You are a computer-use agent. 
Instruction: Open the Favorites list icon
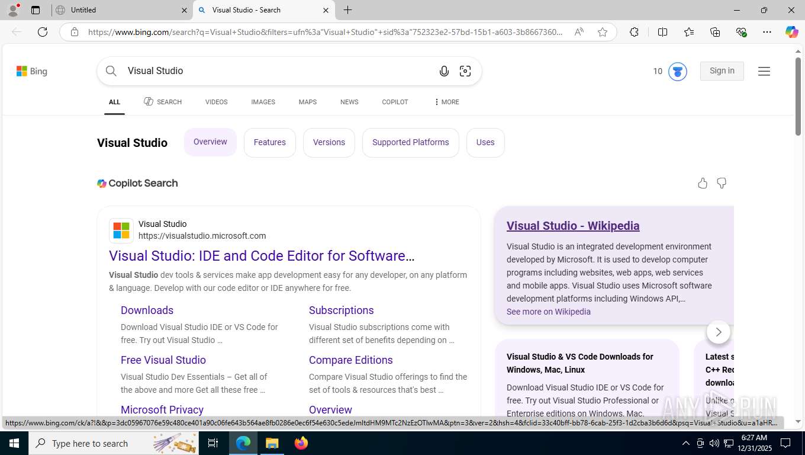(689, 32)
